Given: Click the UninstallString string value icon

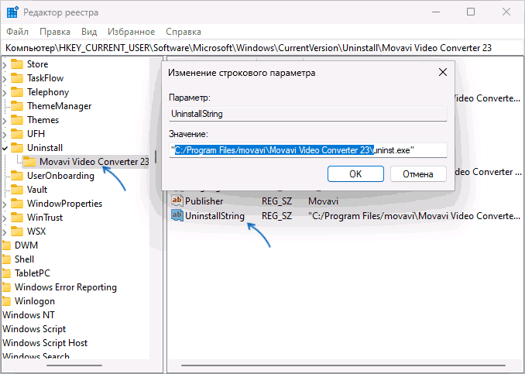Looking at the screenshot, I should click(177, 215).
